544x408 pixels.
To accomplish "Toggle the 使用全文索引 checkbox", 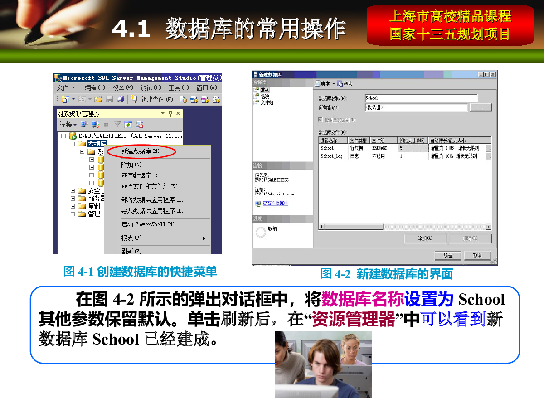I will (321, 120).
